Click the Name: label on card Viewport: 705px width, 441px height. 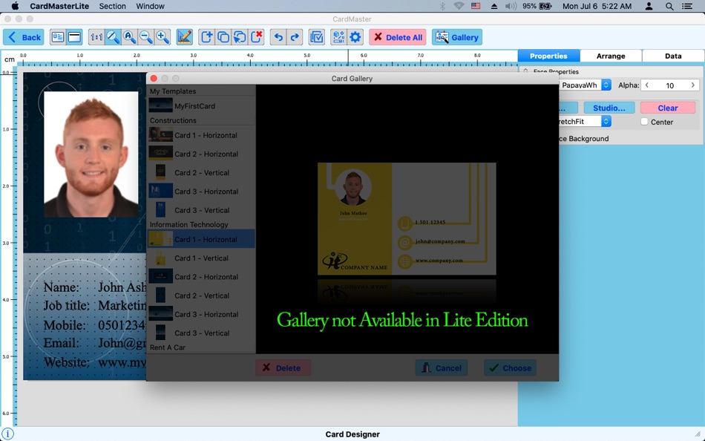pos(62,287)
